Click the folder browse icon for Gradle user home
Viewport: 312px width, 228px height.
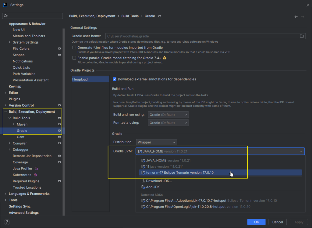(x=302, y=36)
